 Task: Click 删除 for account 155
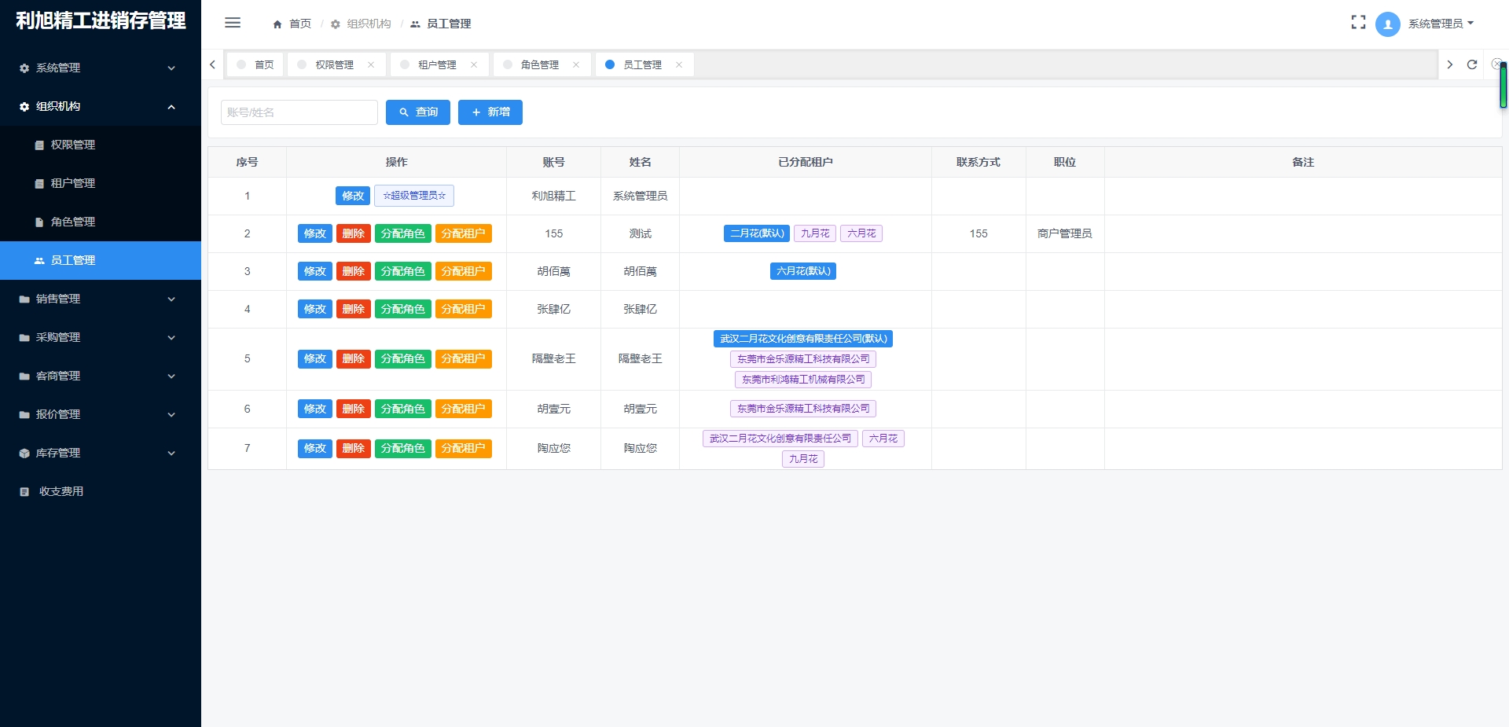point(354,233)
